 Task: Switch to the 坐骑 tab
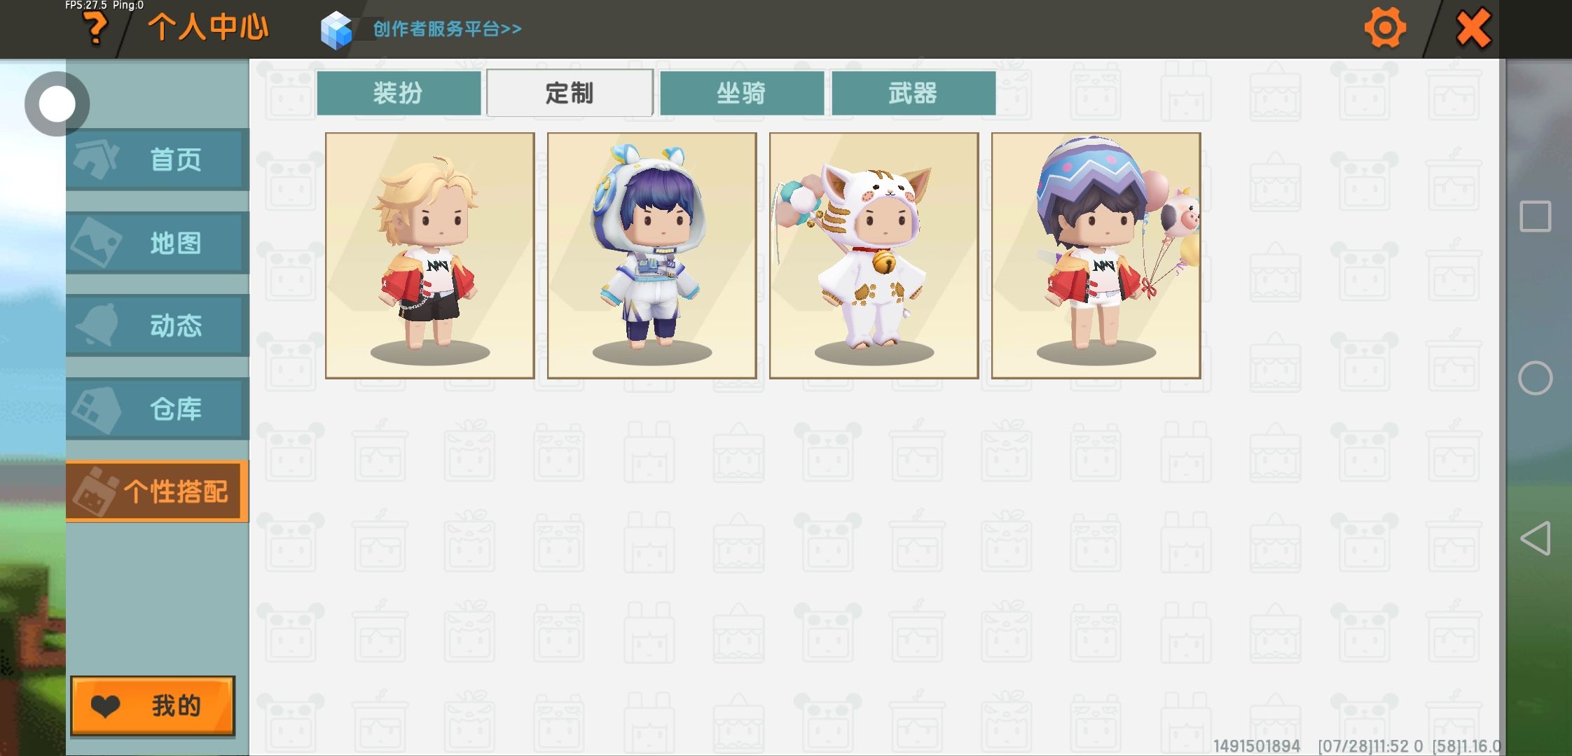742,92
